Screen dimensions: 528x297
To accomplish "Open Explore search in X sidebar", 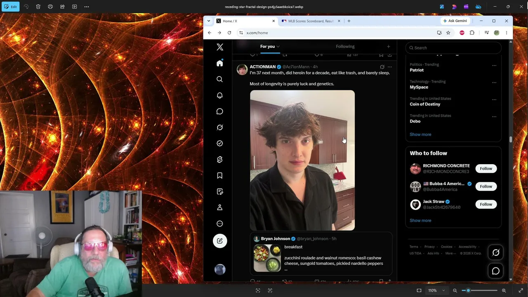I will coord(220,79).
